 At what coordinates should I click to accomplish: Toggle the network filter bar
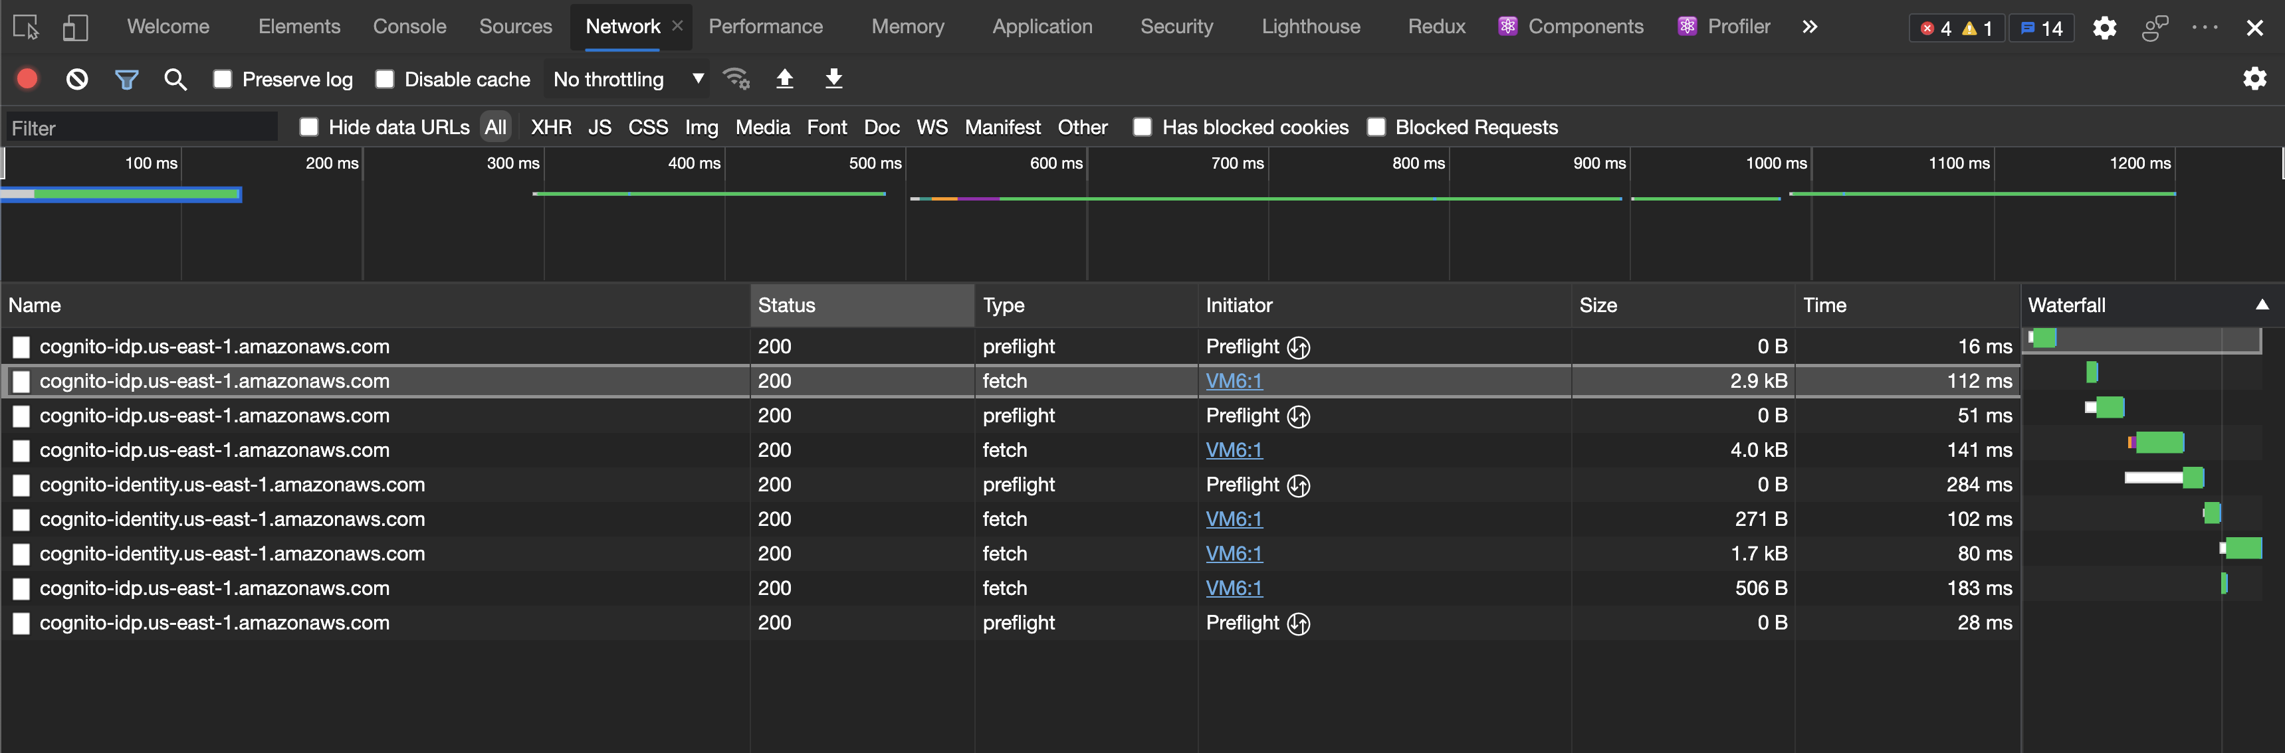[127, 79]
